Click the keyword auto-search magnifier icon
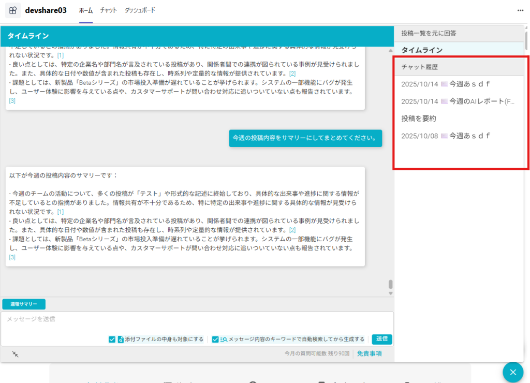 point(224,340)
